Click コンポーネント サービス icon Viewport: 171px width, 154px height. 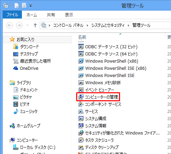(x=81, y=104)
